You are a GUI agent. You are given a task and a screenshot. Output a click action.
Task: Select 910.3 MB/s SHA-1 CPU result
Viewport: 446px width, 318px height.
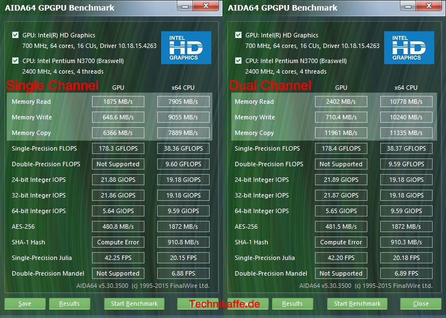406,242
